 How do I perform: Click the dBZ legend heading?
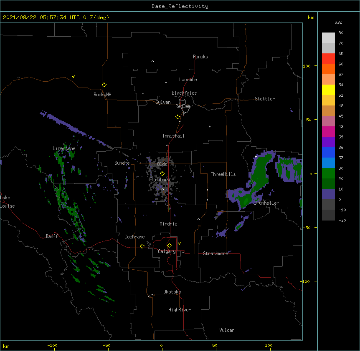[x=338, y=22]
